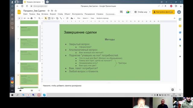Open Google Calendar side panel
Viewport: 193px width, 108px height.
(180, 19)
